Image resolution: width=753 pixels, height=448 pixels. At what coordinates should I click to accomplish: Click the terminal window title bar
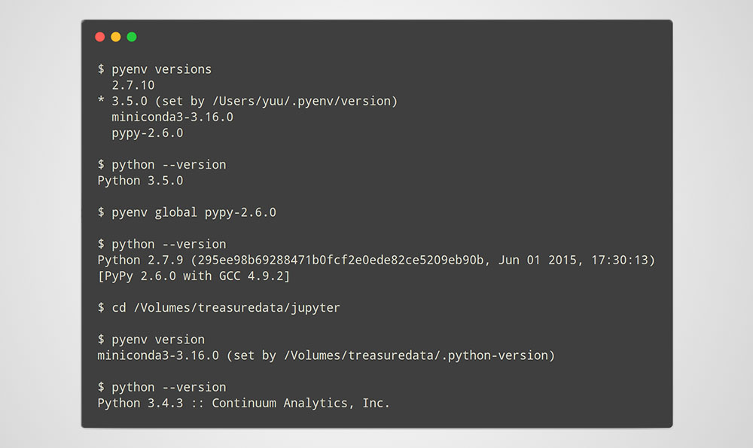(376, 35)
